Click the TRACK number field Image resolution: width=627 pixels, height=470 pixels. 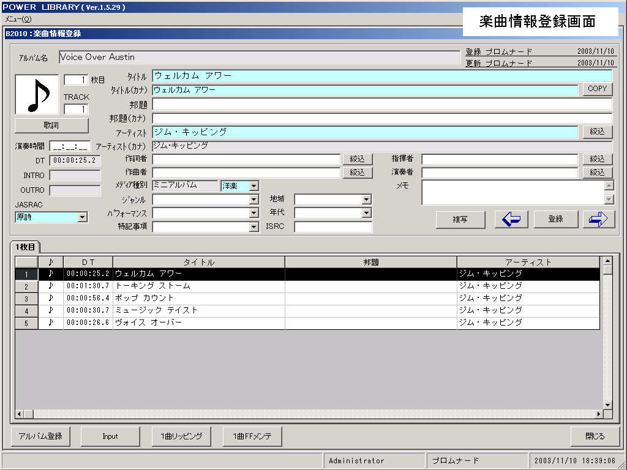click(x=76, y=109)
